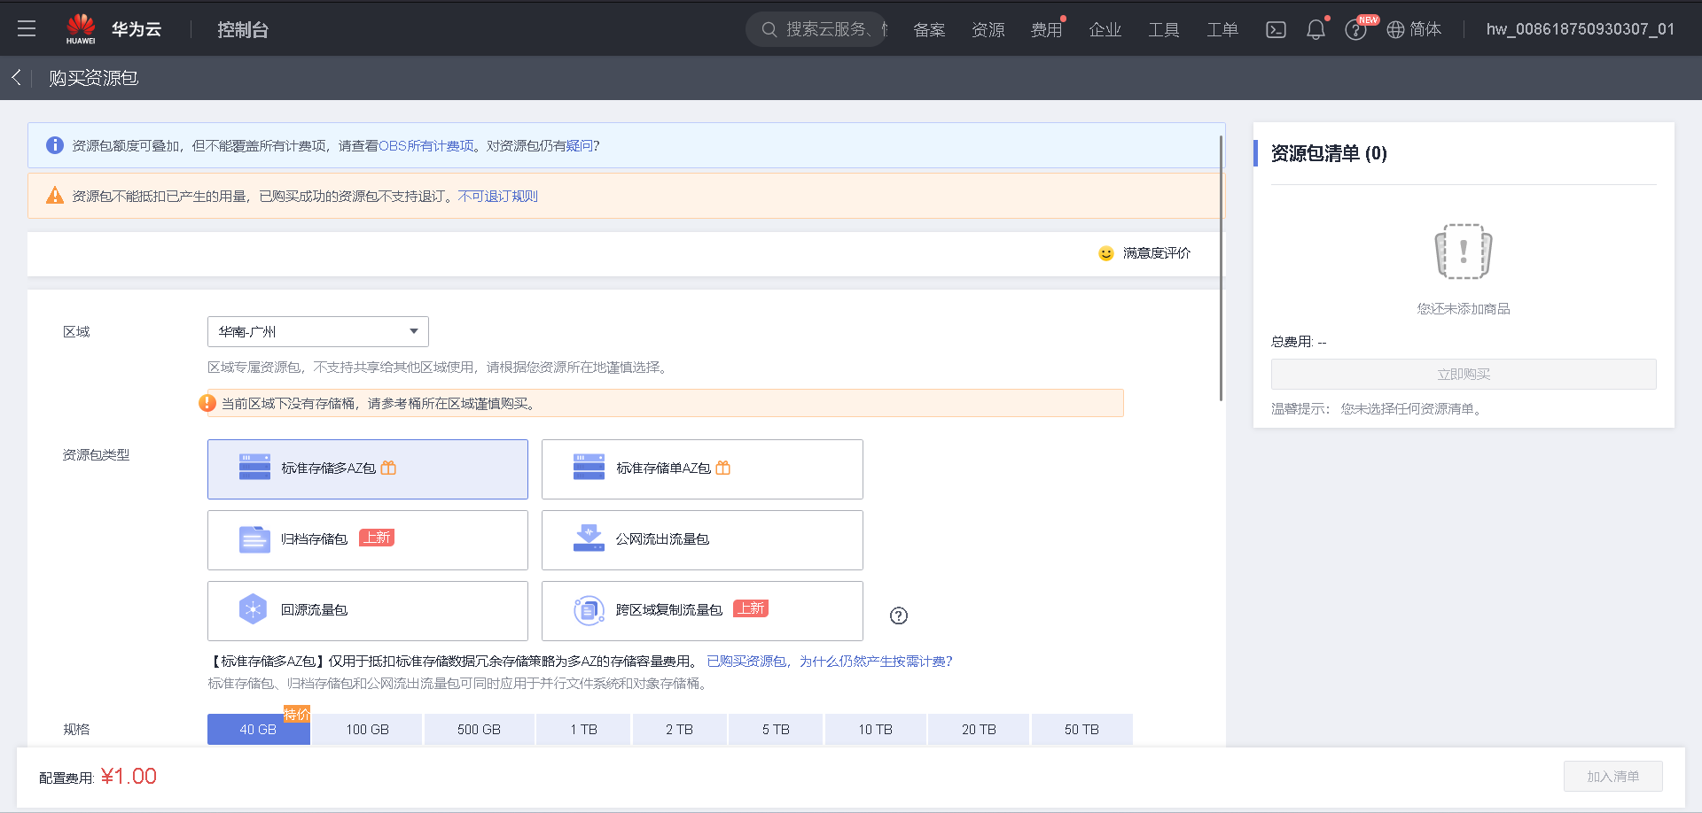Click the smiley 满意度评价 icon
The image size is (1702, 813).
1105,253
